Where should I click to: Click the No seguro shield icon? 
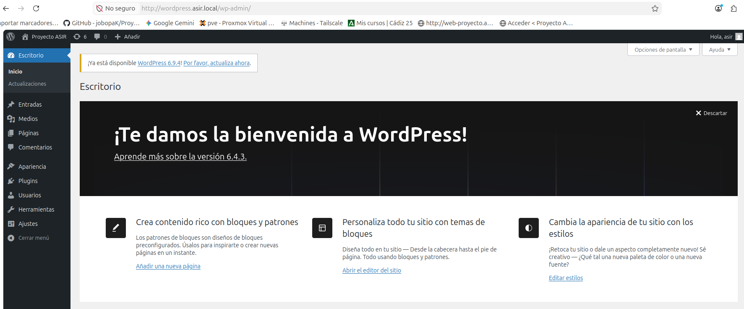(x=99, y=8)
